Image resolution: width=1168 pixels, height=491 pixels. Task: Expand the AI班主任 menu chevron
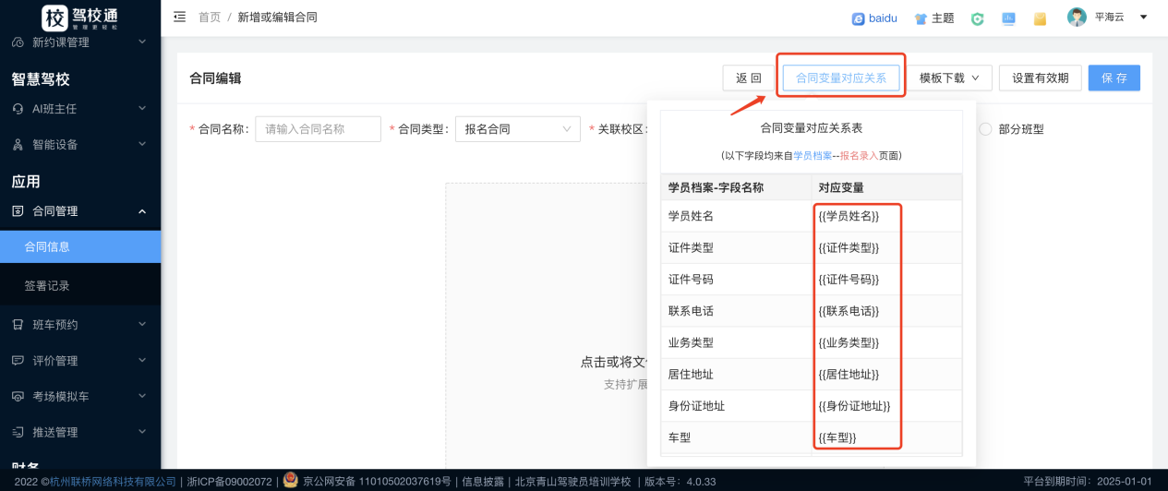coord(141,109)
